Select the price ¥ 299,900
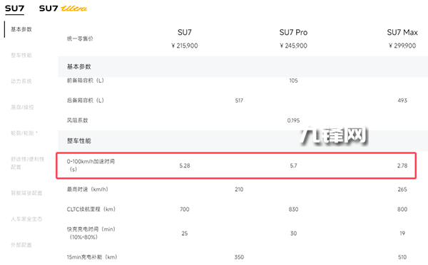Viewport: 428px width, 265px height. pos(402,46)
